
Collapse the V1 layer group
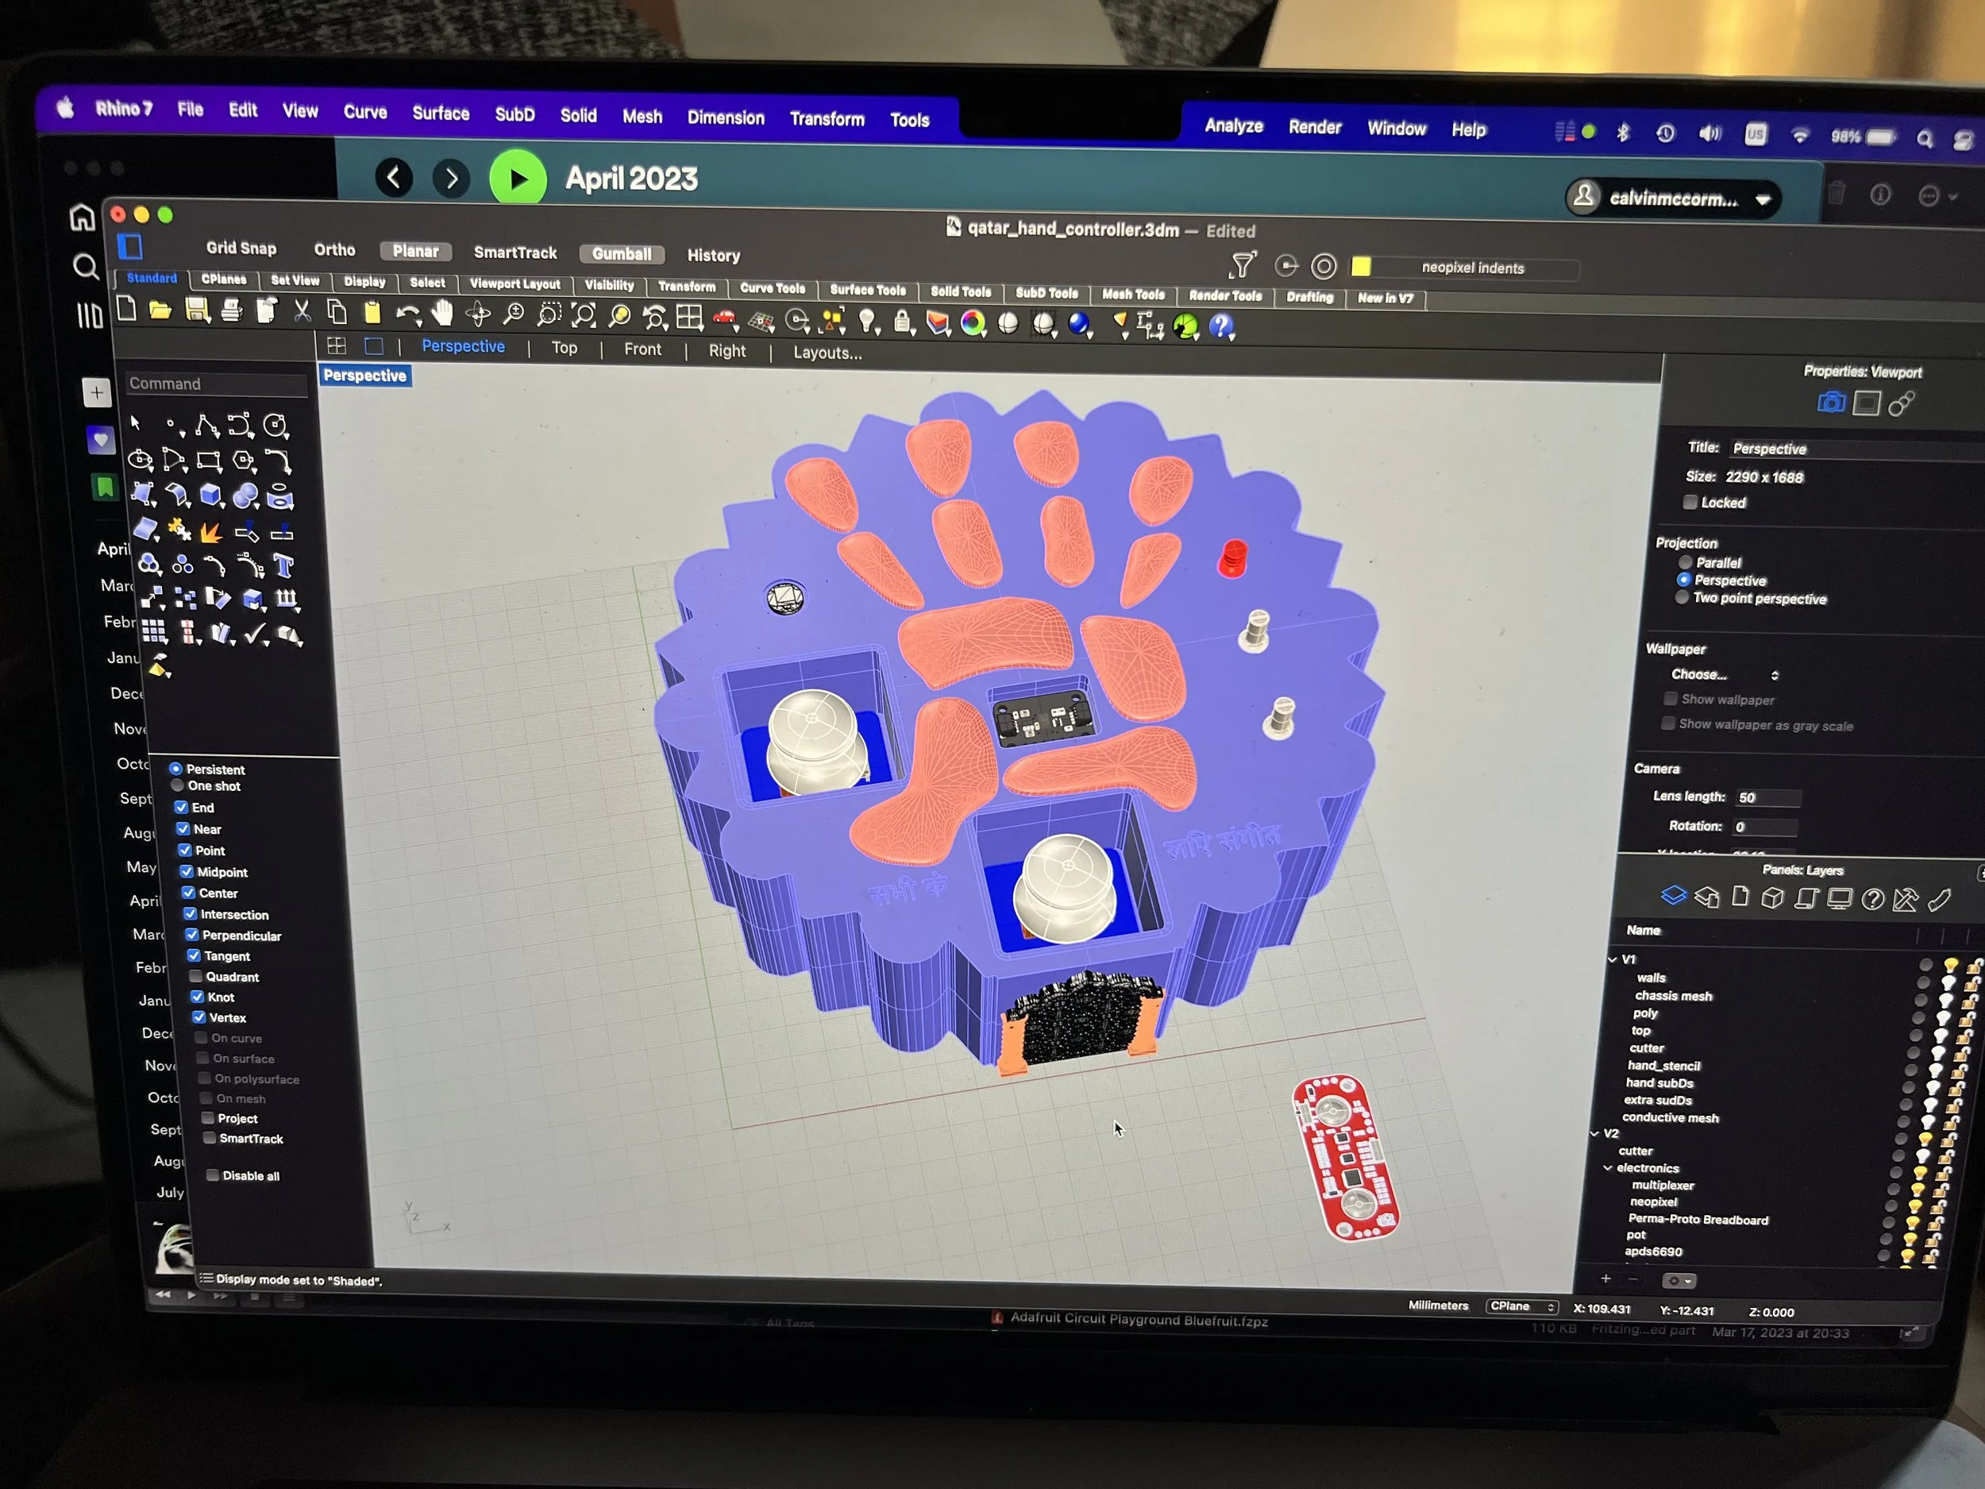(x=1613, y=959)
